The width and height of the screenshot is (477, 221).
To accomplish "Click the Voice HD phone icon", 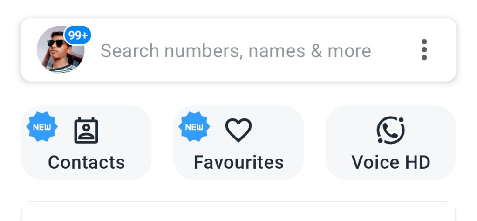I will pyautogui.click(x=391, y=130).
